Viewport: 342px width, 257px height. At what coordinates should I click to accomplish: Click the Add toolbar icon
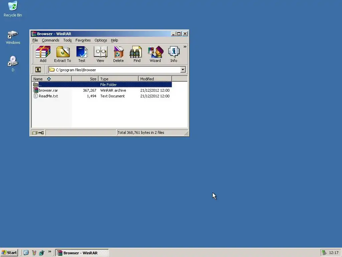[x=43, y=54]
